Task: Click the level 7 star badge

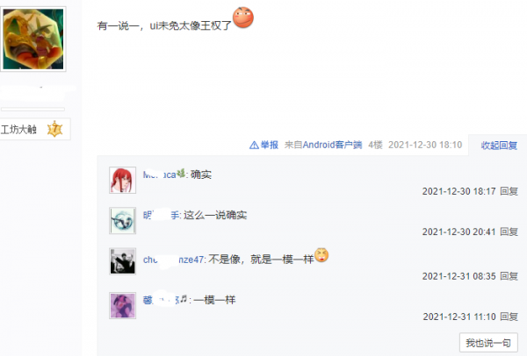Action: click(54, 129)
